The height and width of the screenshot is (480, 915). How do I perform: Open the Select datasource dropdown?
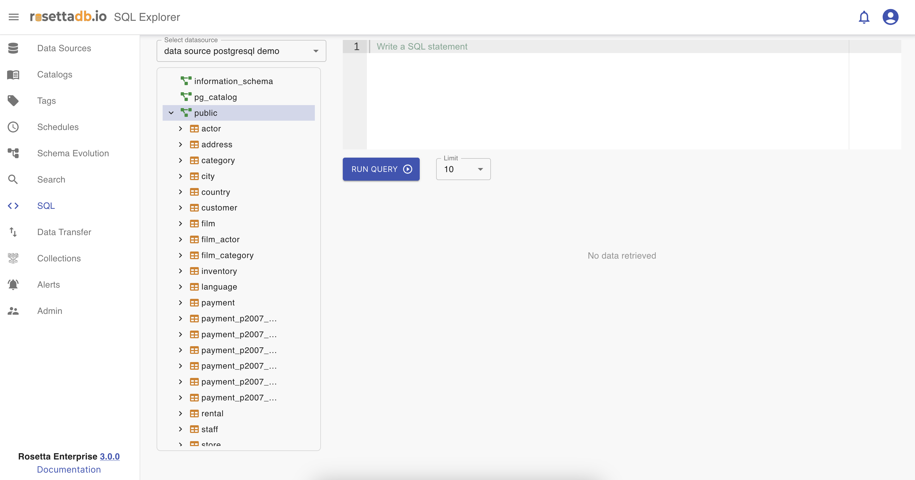pyautogui.click(x=241, y=51)
